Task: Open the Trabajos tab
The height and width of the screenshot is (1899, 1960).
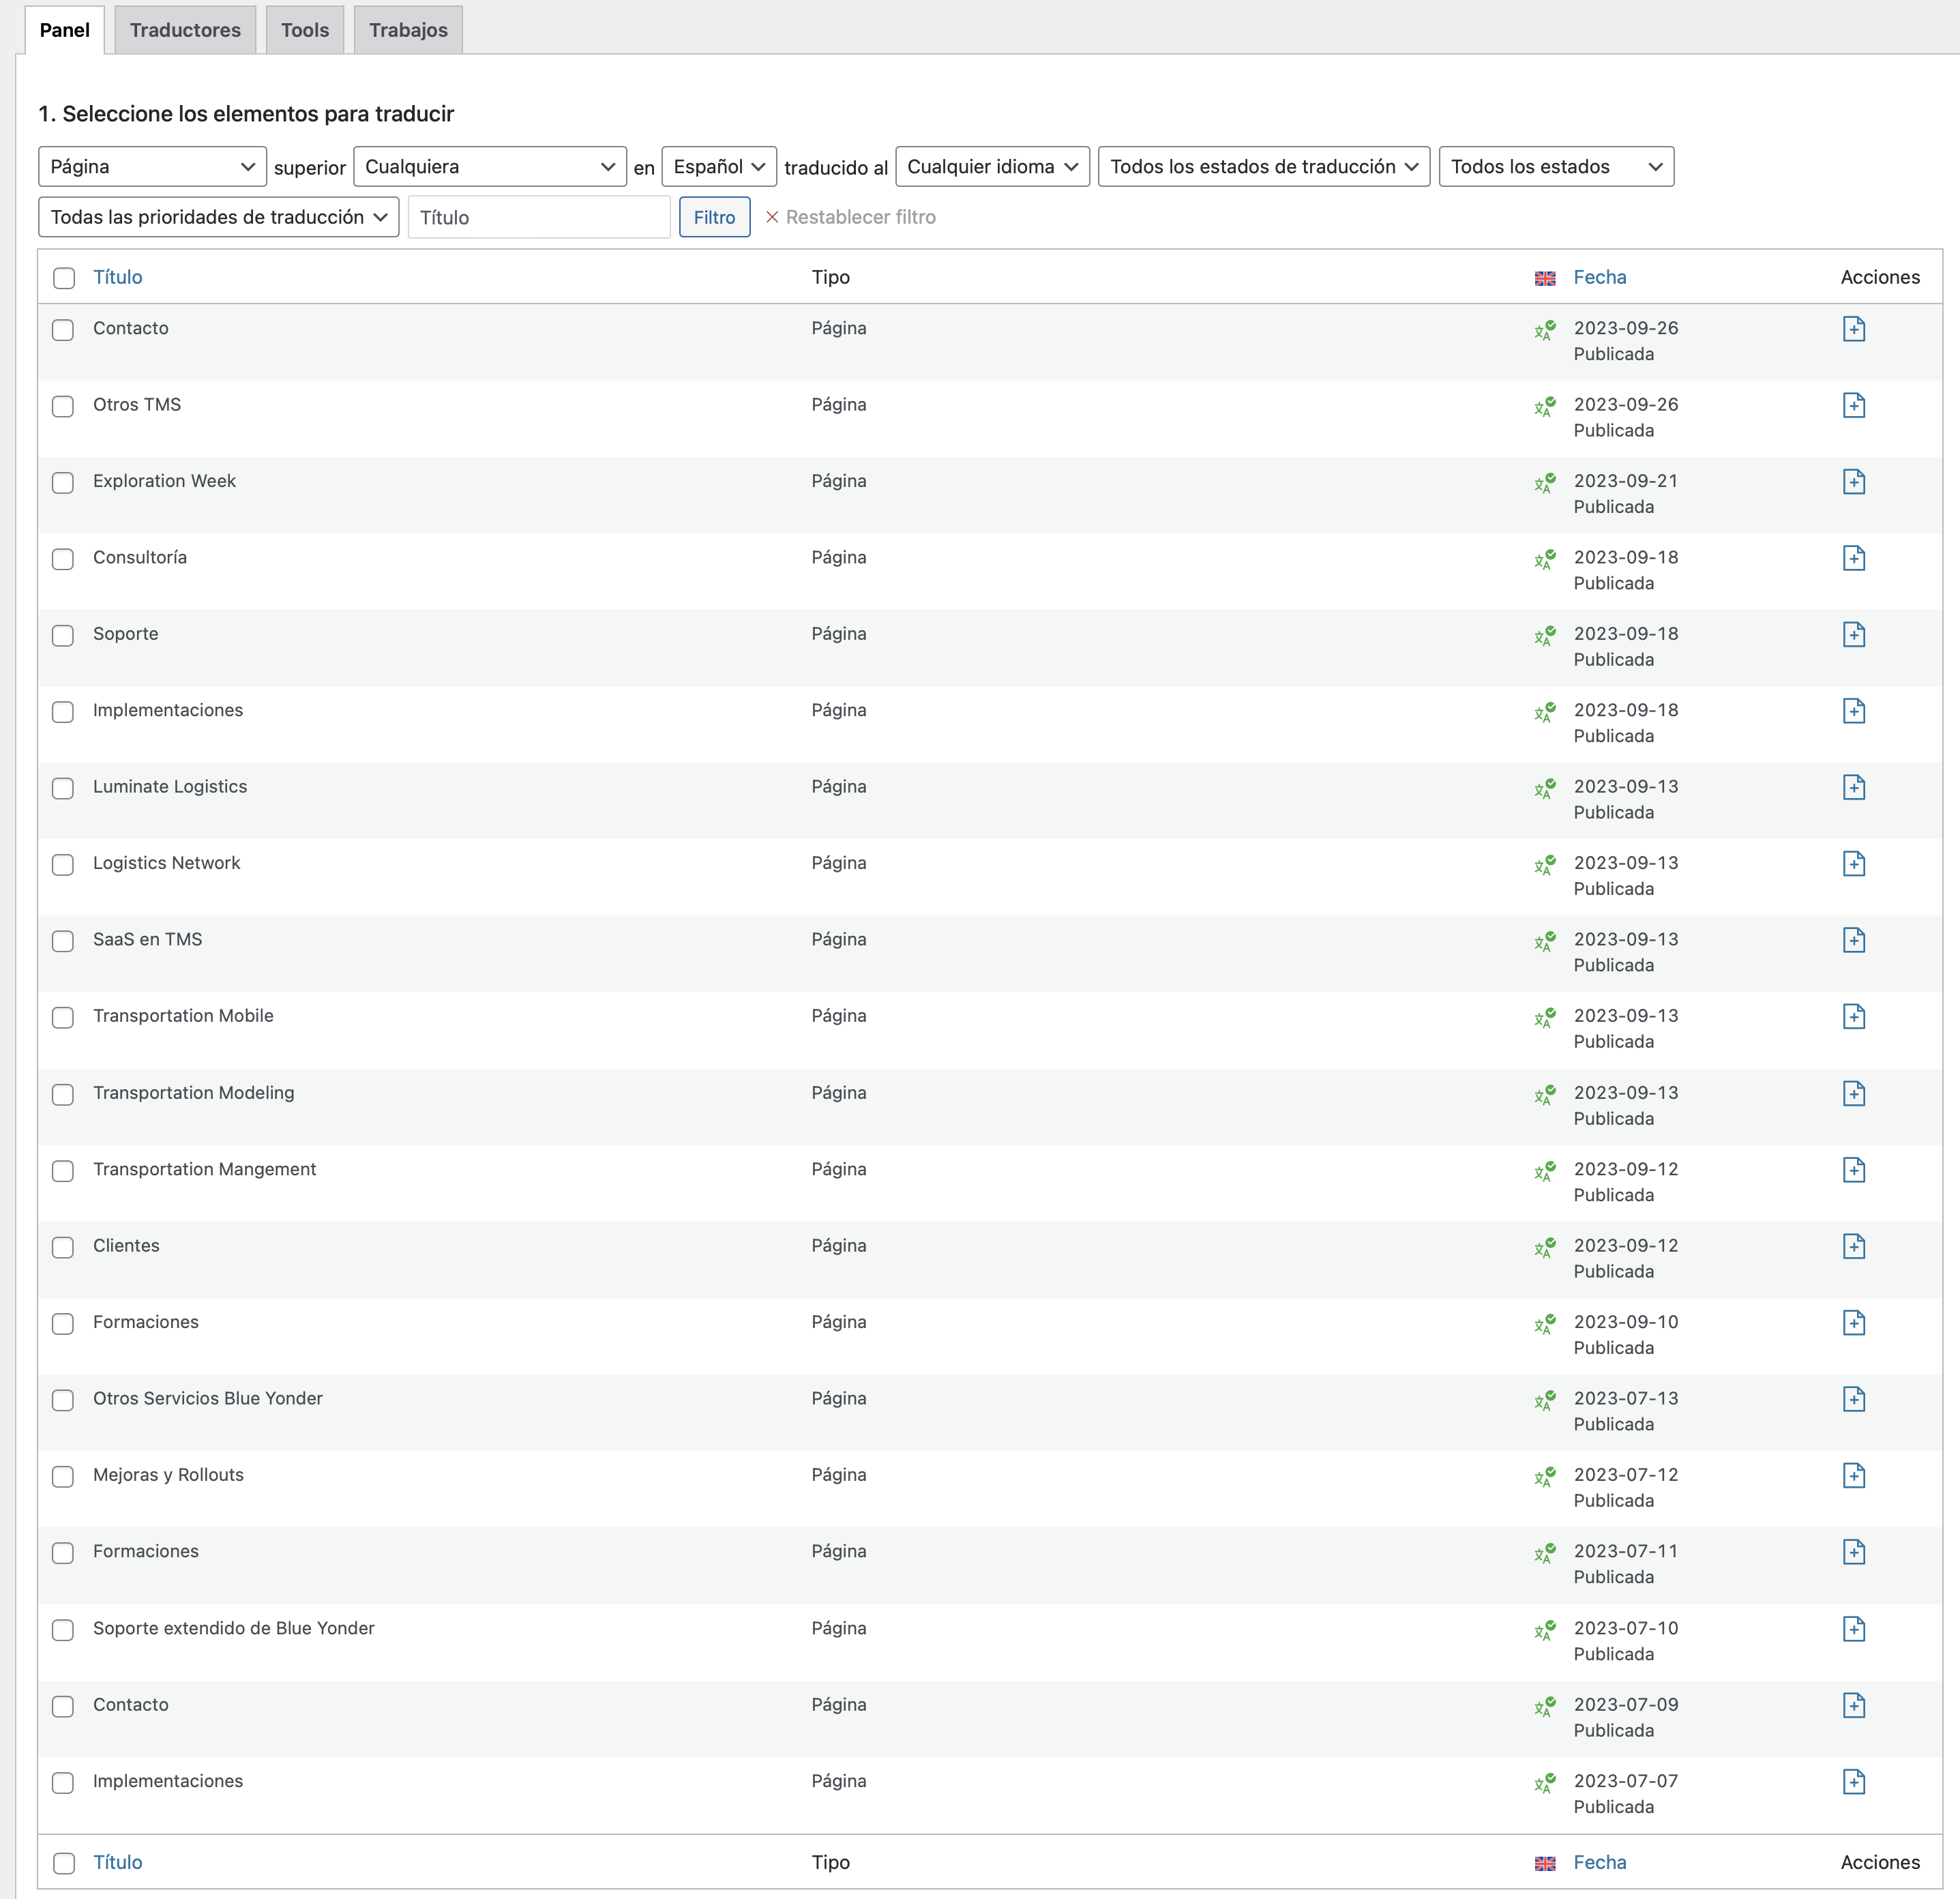Action: (x=408, y=30)
